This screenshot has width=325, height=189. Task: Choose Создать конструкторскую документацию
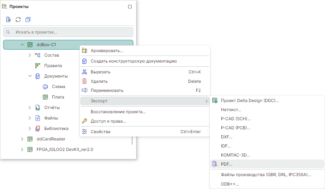133,61
